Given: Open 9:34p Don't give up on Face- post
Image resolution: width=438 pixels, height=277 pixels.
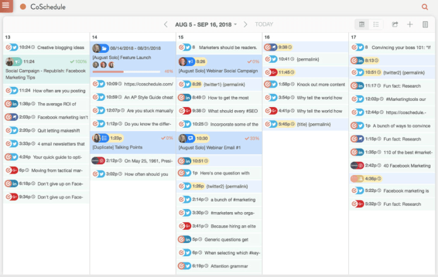Looking at the screenshot, I should (46, 197).
